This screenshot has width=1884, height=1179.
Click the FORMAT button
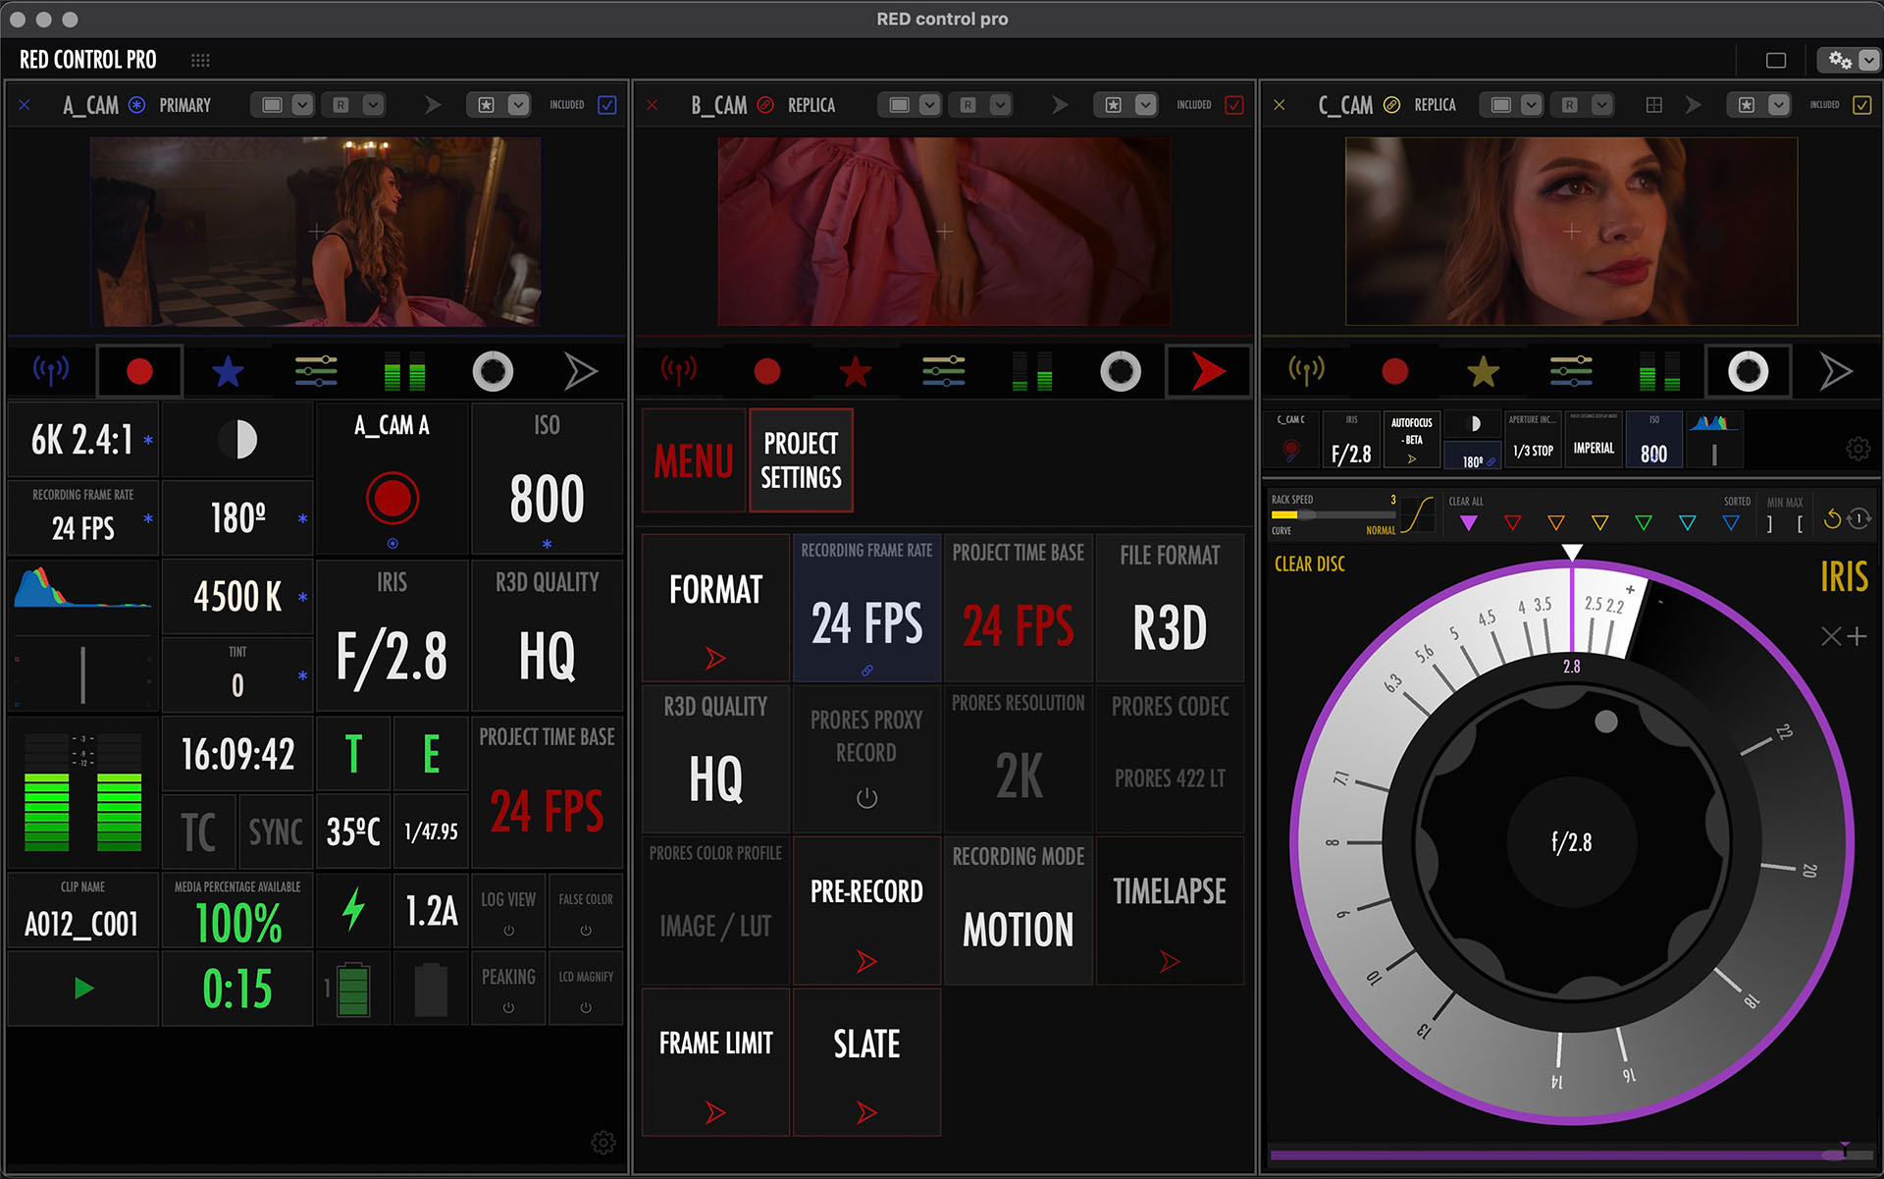(715, 607)
